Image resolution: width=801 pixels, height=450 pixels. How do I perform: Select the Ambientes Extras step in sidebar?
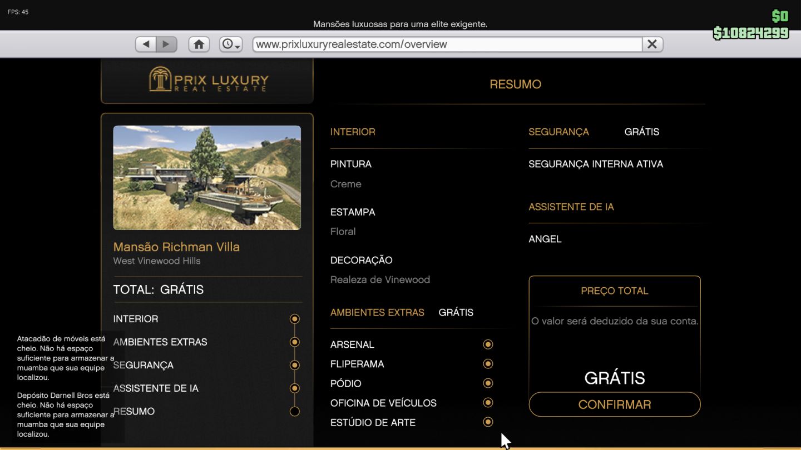click(x=160, y=342)
